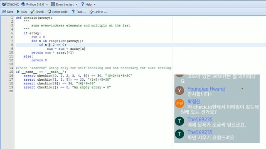266x149 pixels.
Task: Click line number 20 in gutter
Action: pyautogui.click(x=11, y=91)
